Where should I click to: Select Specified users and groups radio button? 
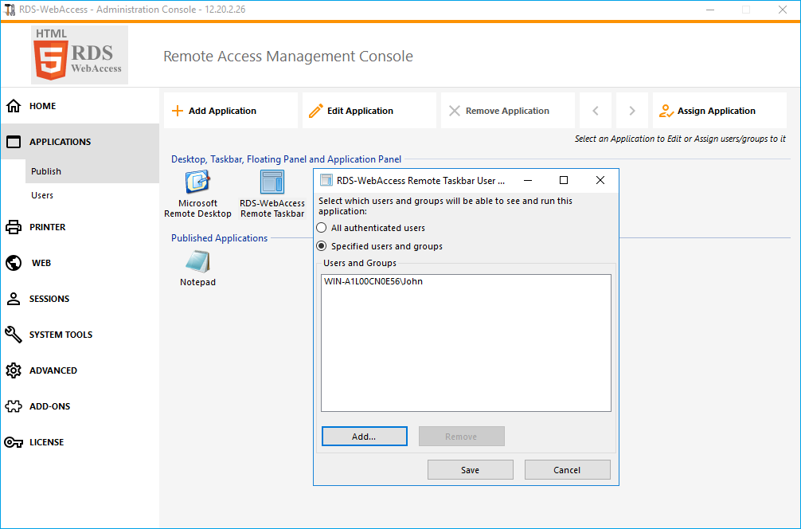pyautogui.click(x=322, y=246)
